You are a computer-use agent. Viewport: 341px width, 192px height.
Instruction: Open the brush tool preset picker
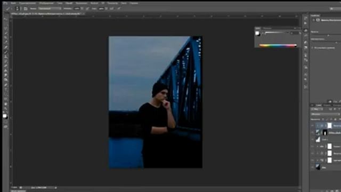[9, 9]
